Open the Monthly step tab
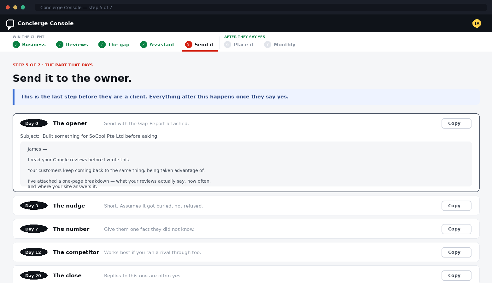The width and height of the screenshot is (492, 283). [x=280, y=45]
